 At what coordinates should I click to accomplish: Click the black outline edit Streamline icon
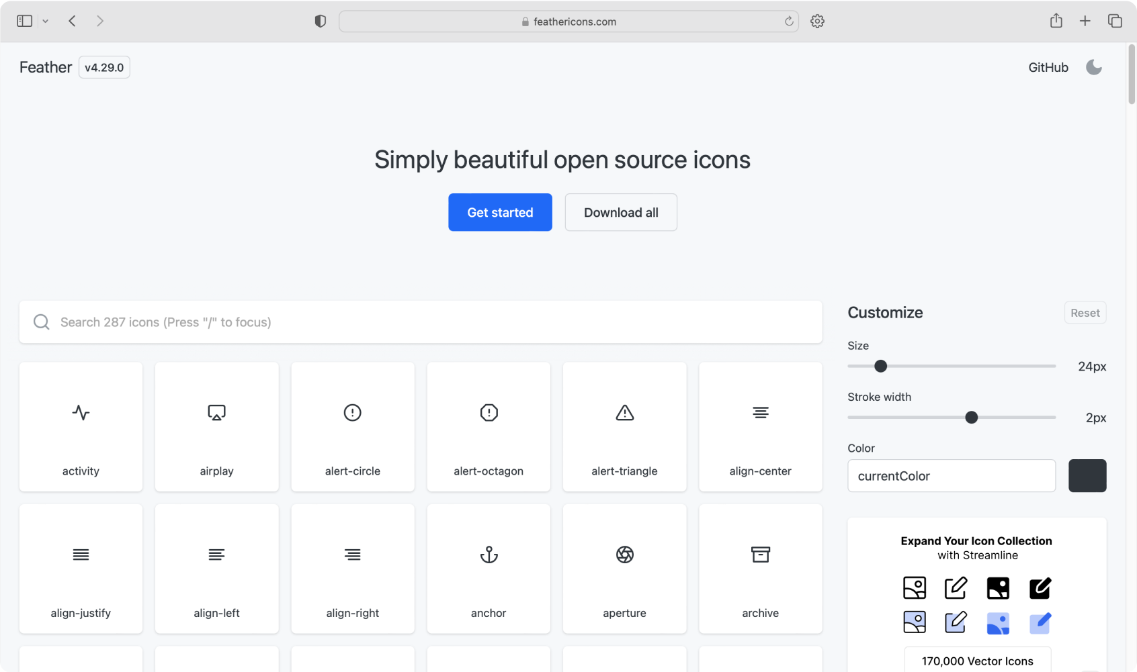pyautogui.click(x=956, y=588)
